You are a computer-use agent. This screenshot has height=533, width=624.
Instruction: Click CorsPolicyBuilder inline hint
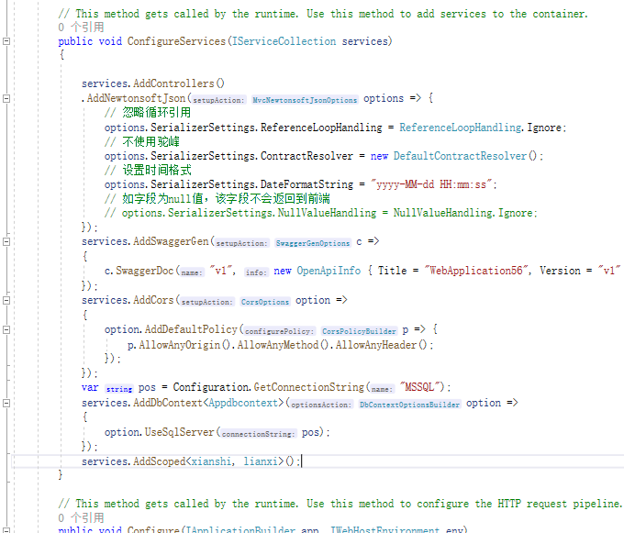tap(359, 331)
